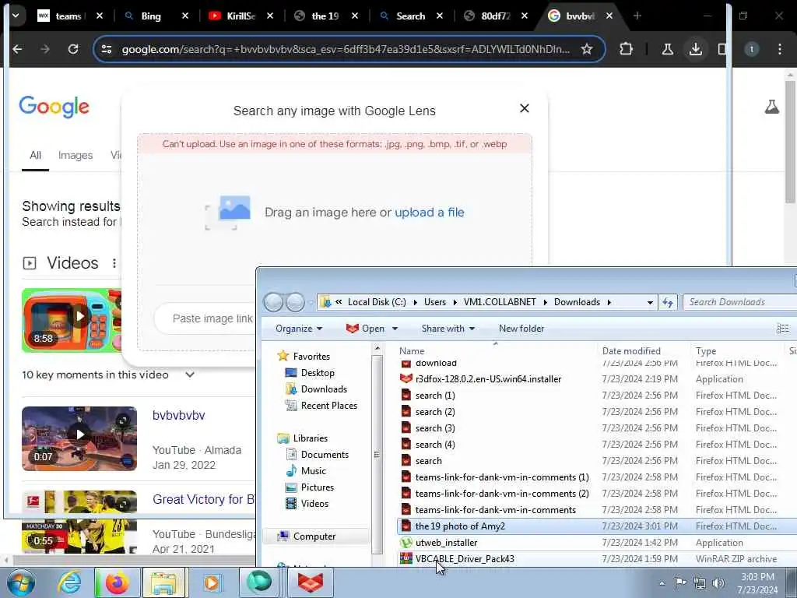
Task: Select the All search tab
Action: point(35,155)
